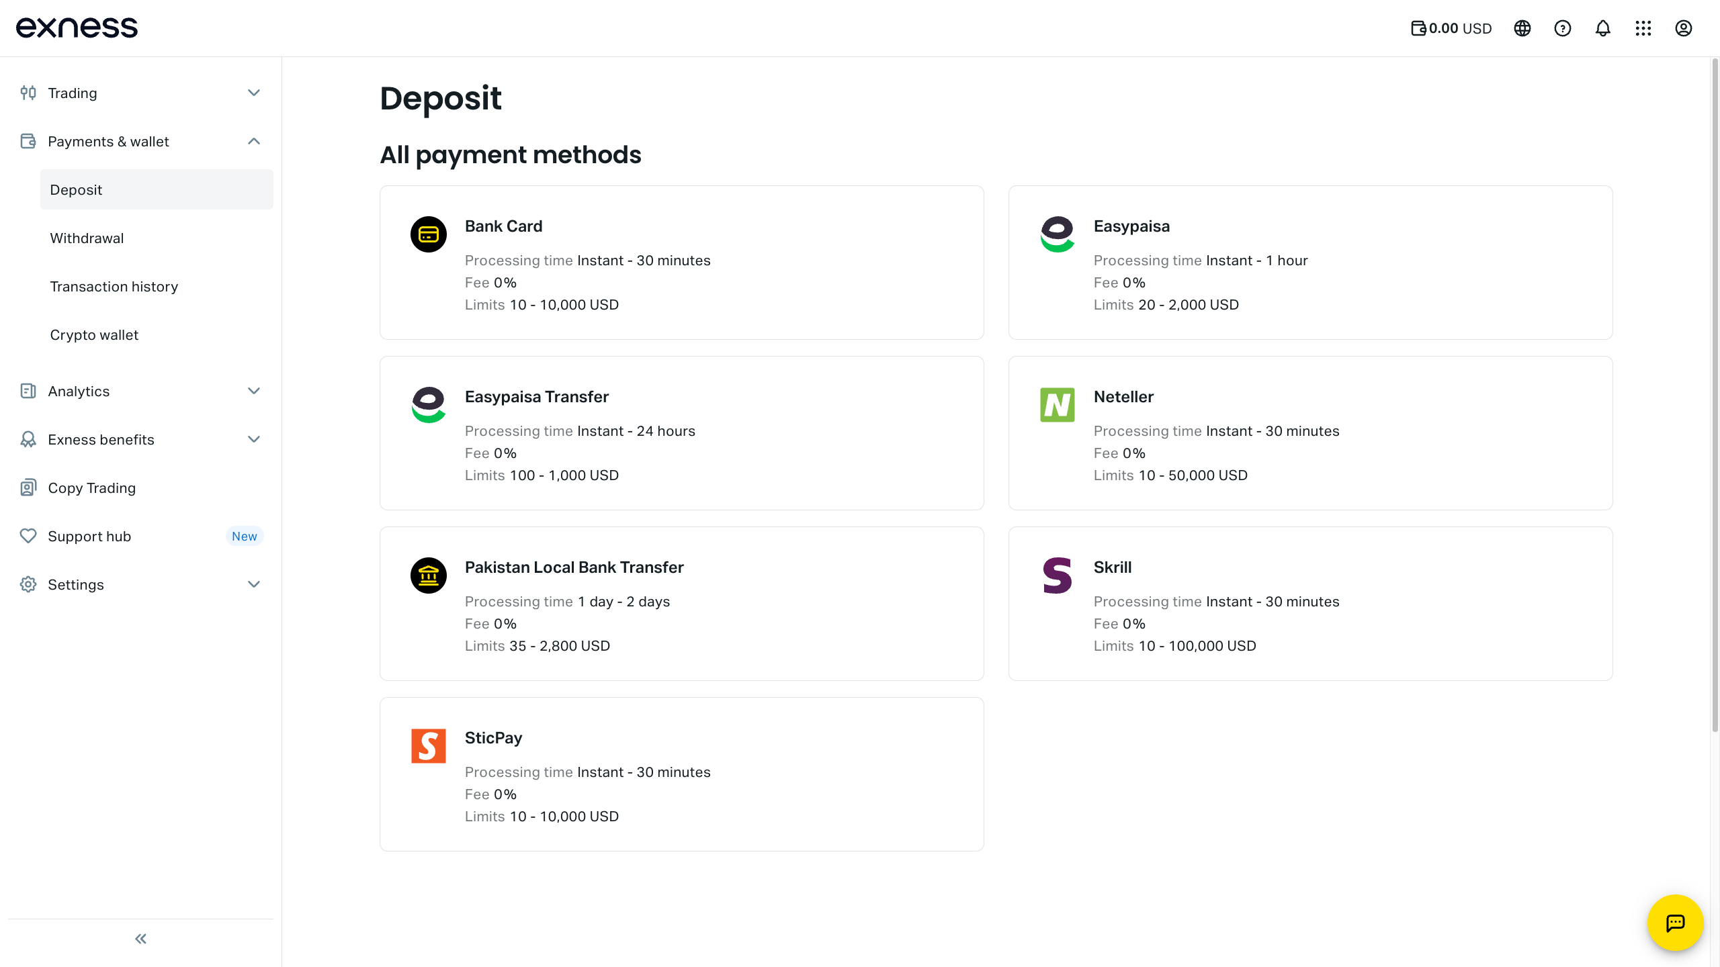Image resolution: width=1720 pixels, height=967 pixels.
Task: Open Crypto wallet
Action: click(x=157, y=334)
